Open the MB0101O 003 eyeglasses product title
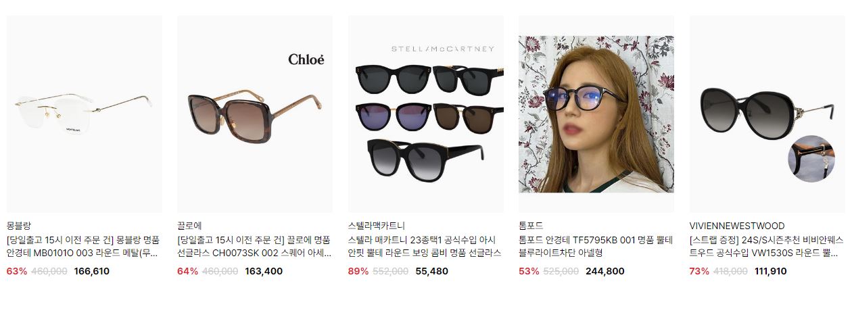The height and width of the screenshot is (317, 854). (83, 246)
